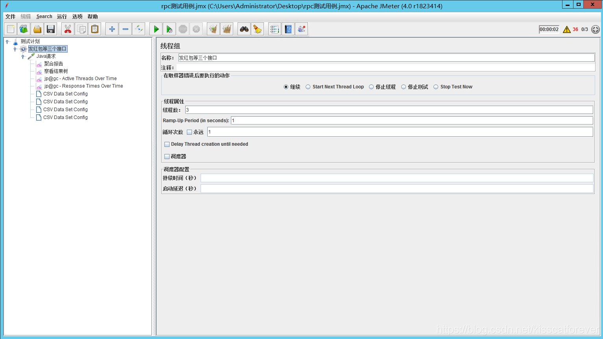Click the Toggle enable/disable icon

139,29
